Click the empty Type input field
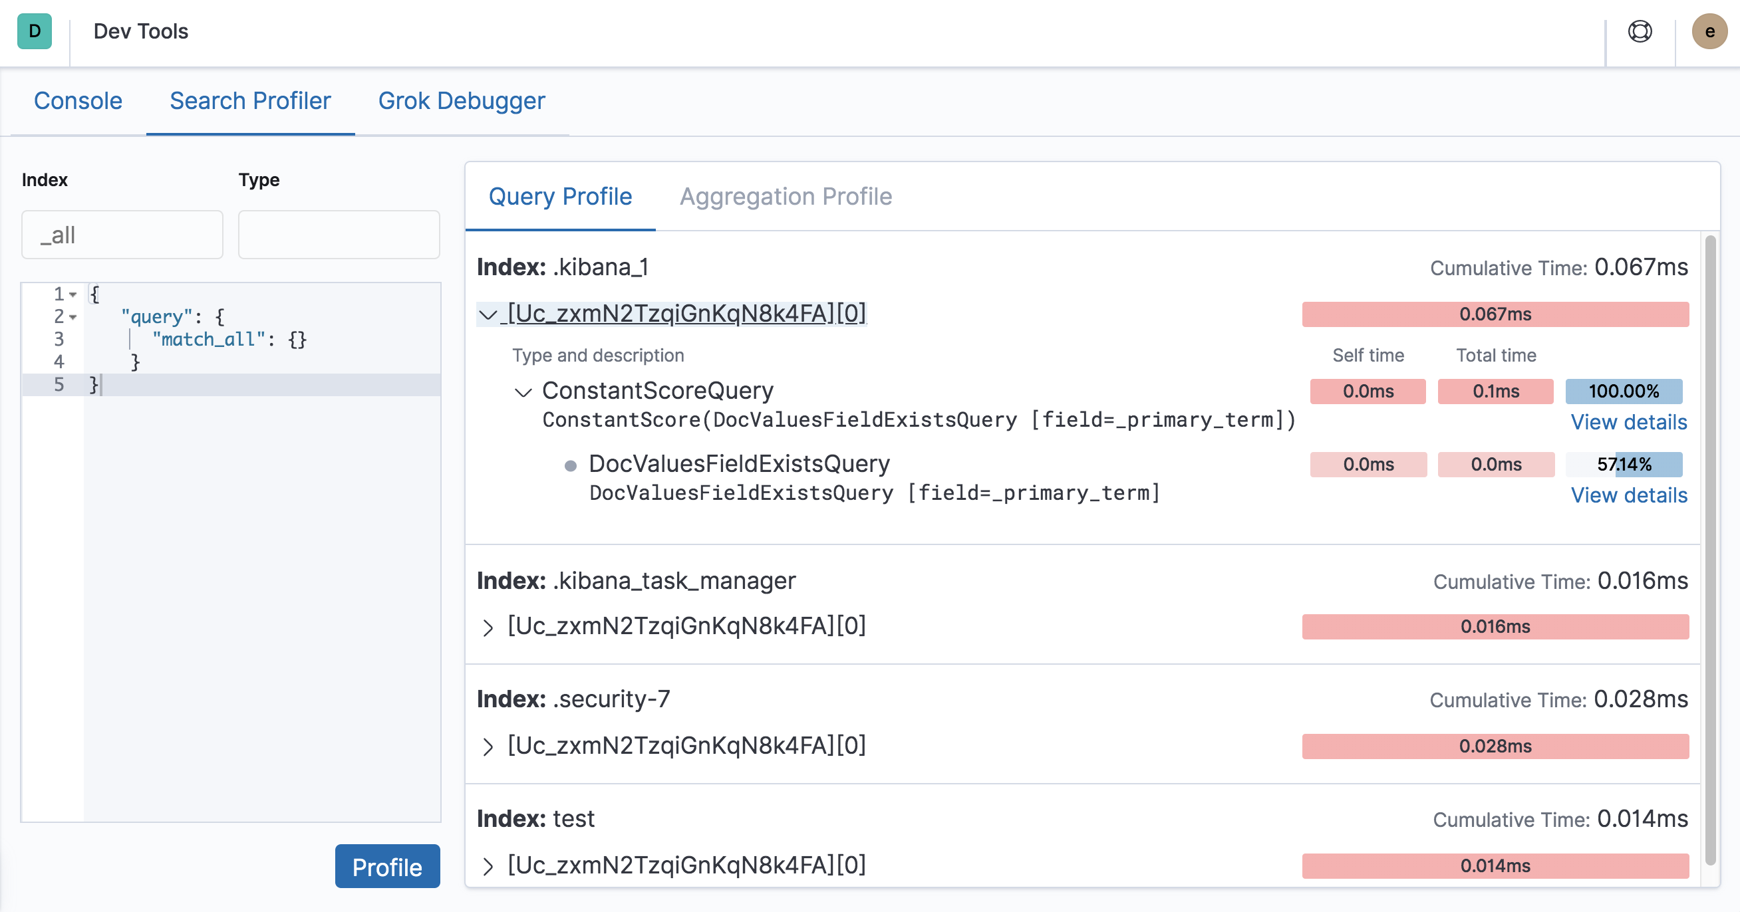Image resolution: width=1740 pixels, height=912 pixels. 338,234
